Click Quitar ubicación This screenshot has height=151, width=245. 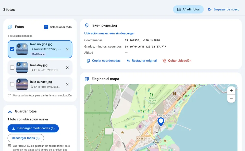point(177,61)
